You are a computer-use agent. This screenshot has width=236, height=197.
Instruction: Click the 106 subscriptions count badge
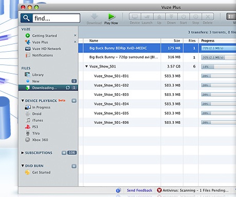(72, 152)
